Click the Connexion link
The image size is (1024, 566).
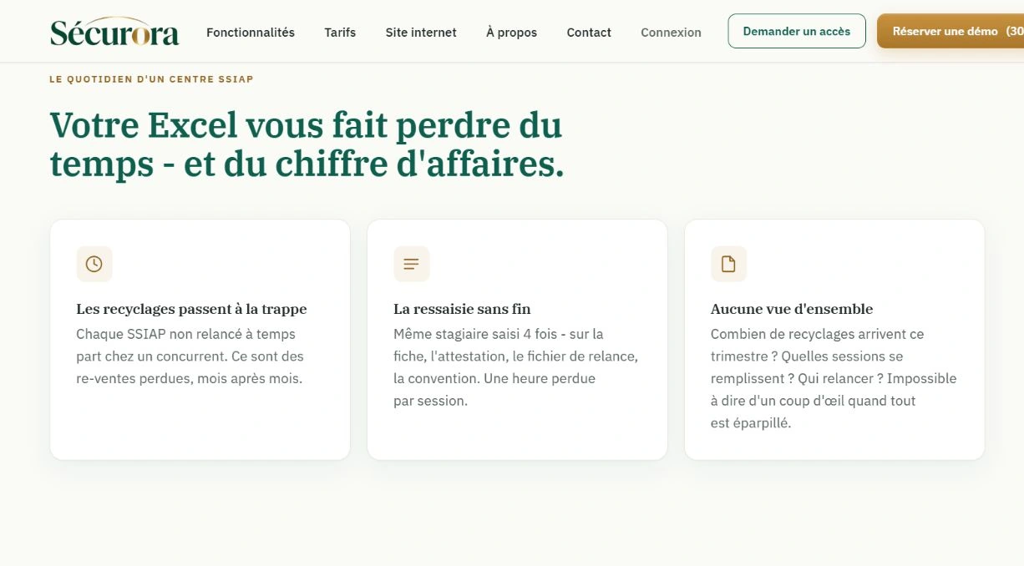coord(671,33)
